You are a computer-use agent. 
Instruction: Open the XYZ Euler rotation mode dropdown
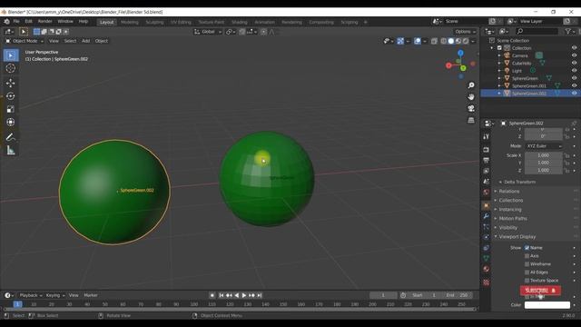(544, 146)
